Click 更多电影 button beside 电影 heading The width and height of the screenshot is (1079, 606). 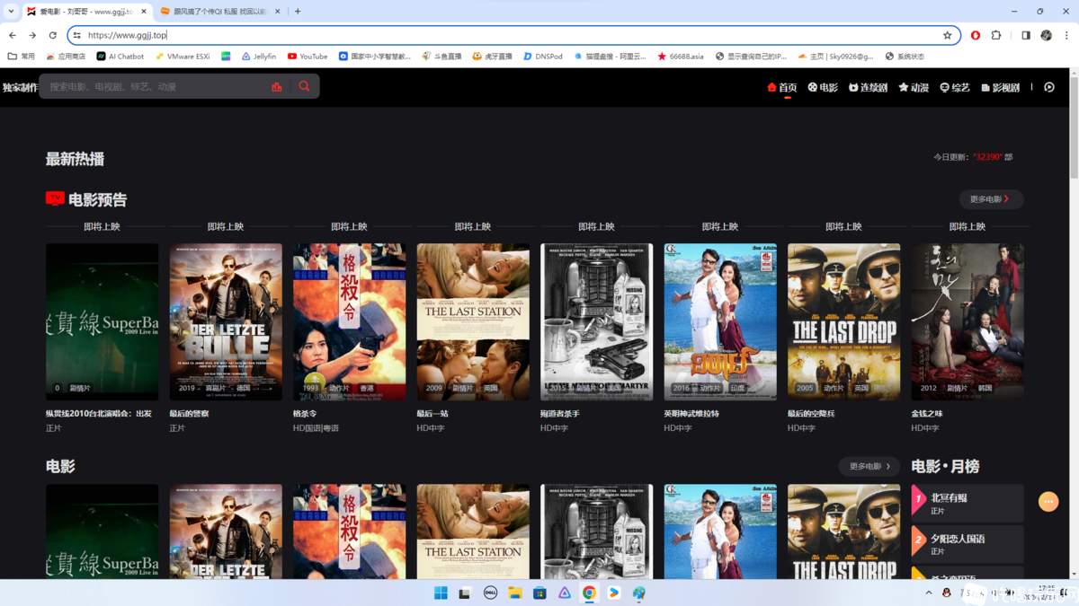869,466
